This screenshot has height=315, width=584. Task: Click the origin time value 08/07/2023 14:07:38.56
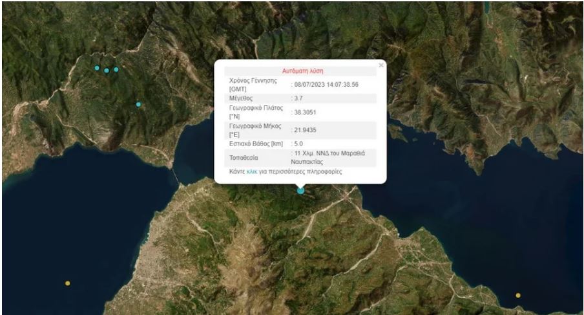point(327,85)
